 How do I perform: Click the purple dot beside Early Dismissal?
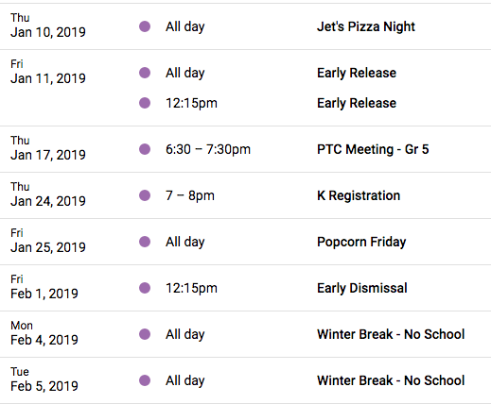pyautogui.click(x=145, y=288)
